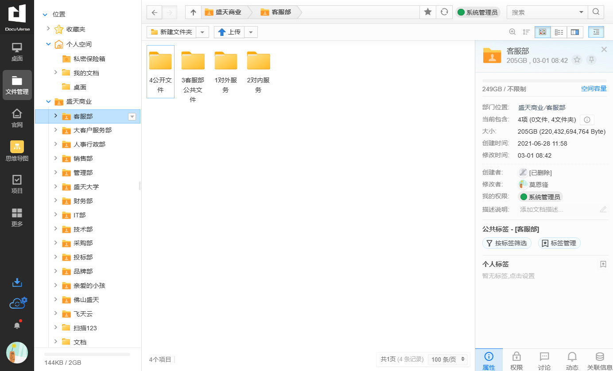This screenshot has height=371, width=613.
Task: Open the 空间容量 link
Action: (594, 89)
